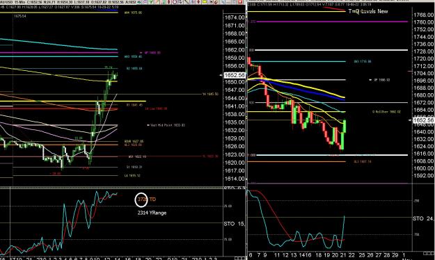Viewport: 435px width, 260px height.
Task: Click the 1644.00 price axis label on left chart
Action: [x=235, y=98]
